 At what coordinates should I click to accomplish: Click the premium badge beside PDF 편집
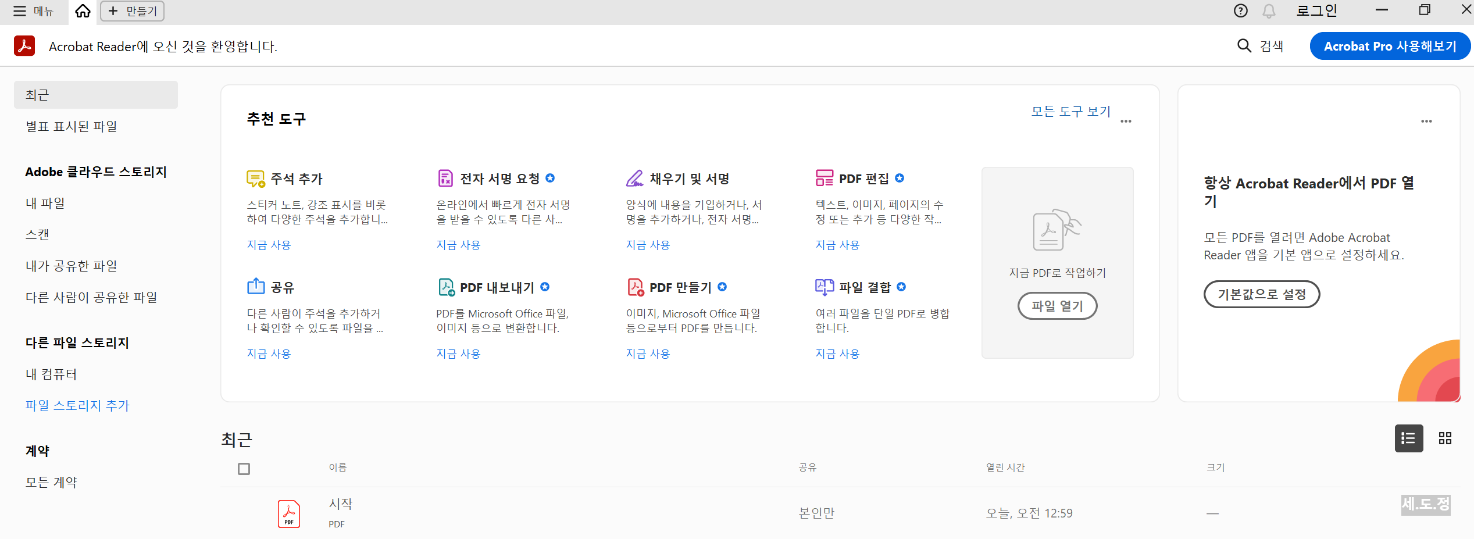[x=900, y=178]
